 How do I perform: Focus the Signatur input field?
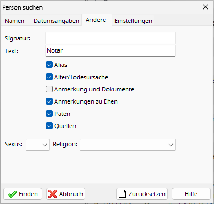point(110,38)
